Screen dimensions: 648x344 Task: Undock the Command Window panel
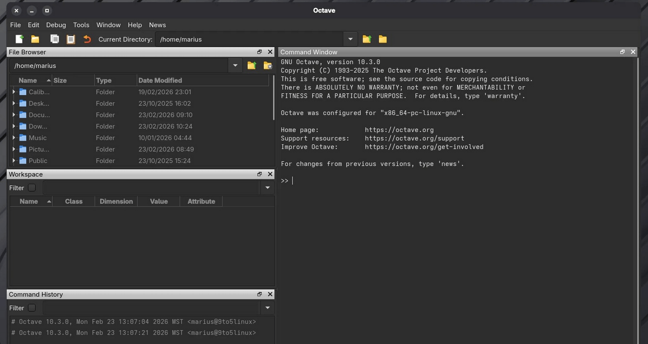(x=622, y=51)
